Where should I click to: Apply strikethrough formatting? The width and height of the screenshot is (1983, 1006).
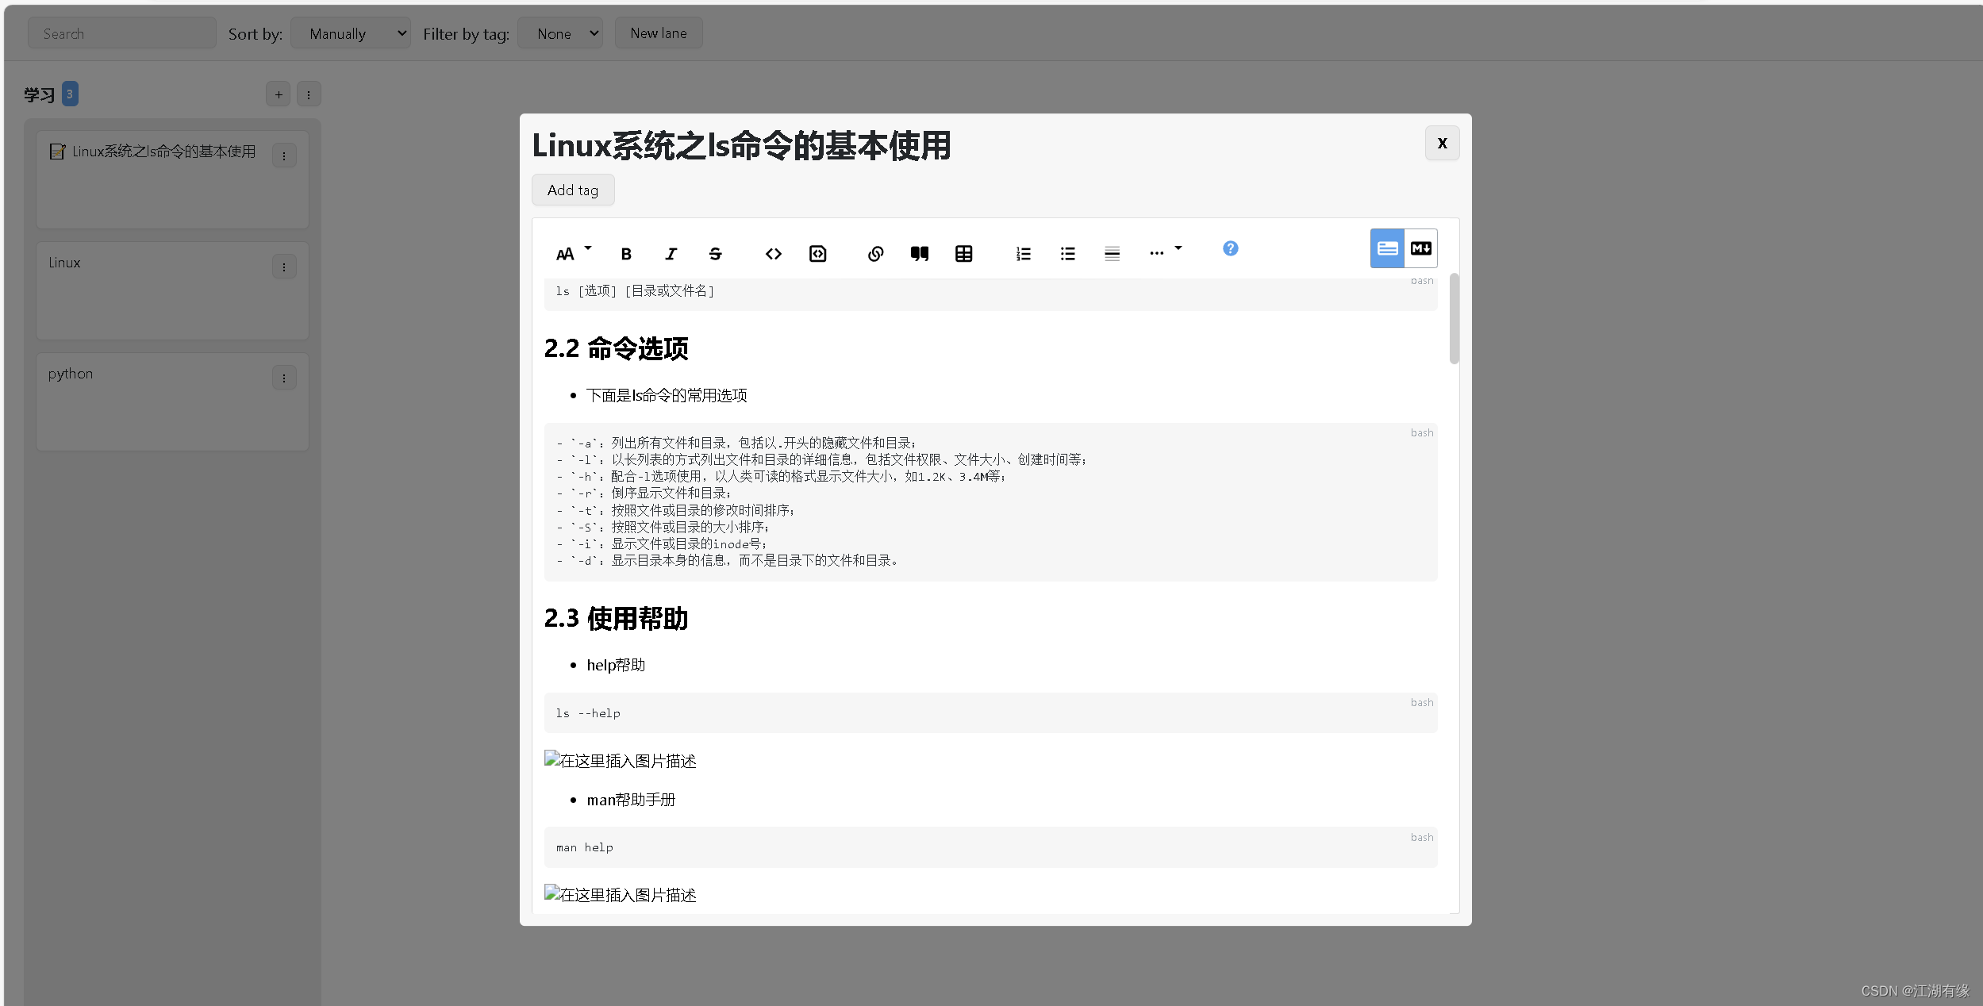714,253
